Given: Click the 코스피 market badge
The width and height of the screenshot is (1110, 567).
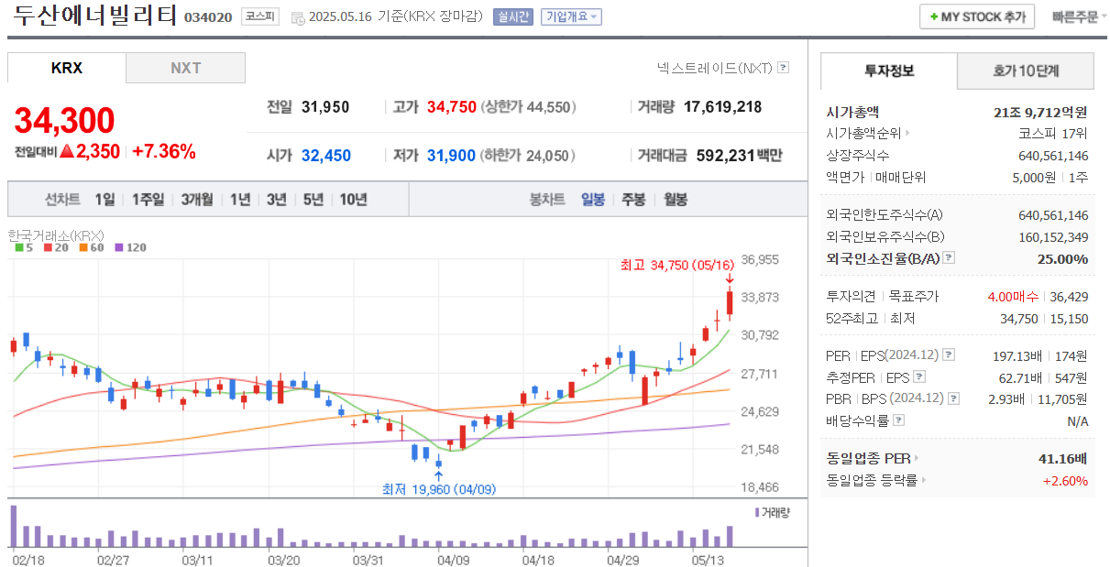Looking at the screenshot, I should pyautogui.click(x=260, y=16).
